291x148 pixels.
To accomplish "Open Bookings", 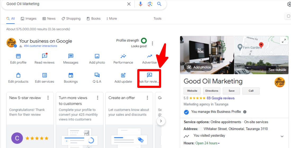I will point(71,78).
